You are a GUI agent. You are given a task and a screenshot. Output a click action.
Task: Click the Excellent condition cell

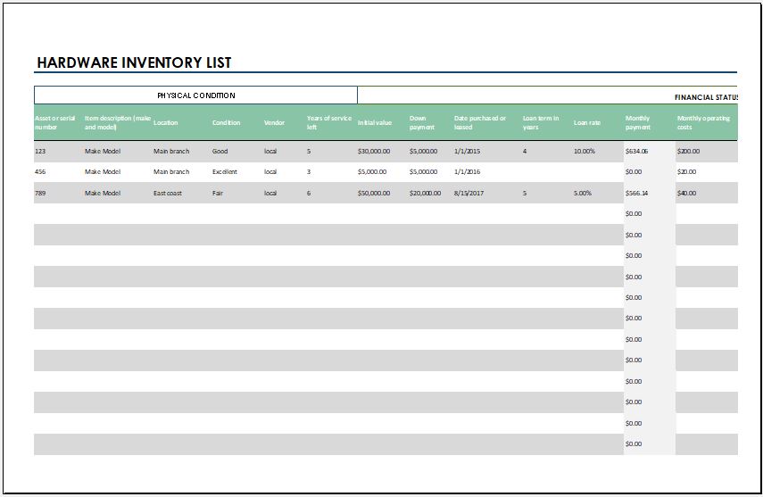tap(225, 172)
